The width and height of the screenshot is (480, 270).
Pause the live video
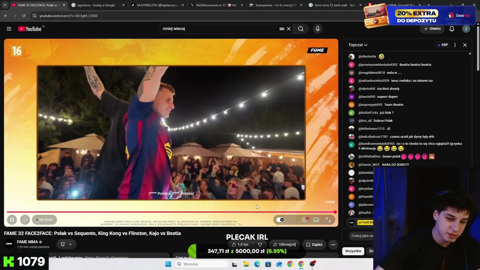pyautogui.click(x=12, y=220)
